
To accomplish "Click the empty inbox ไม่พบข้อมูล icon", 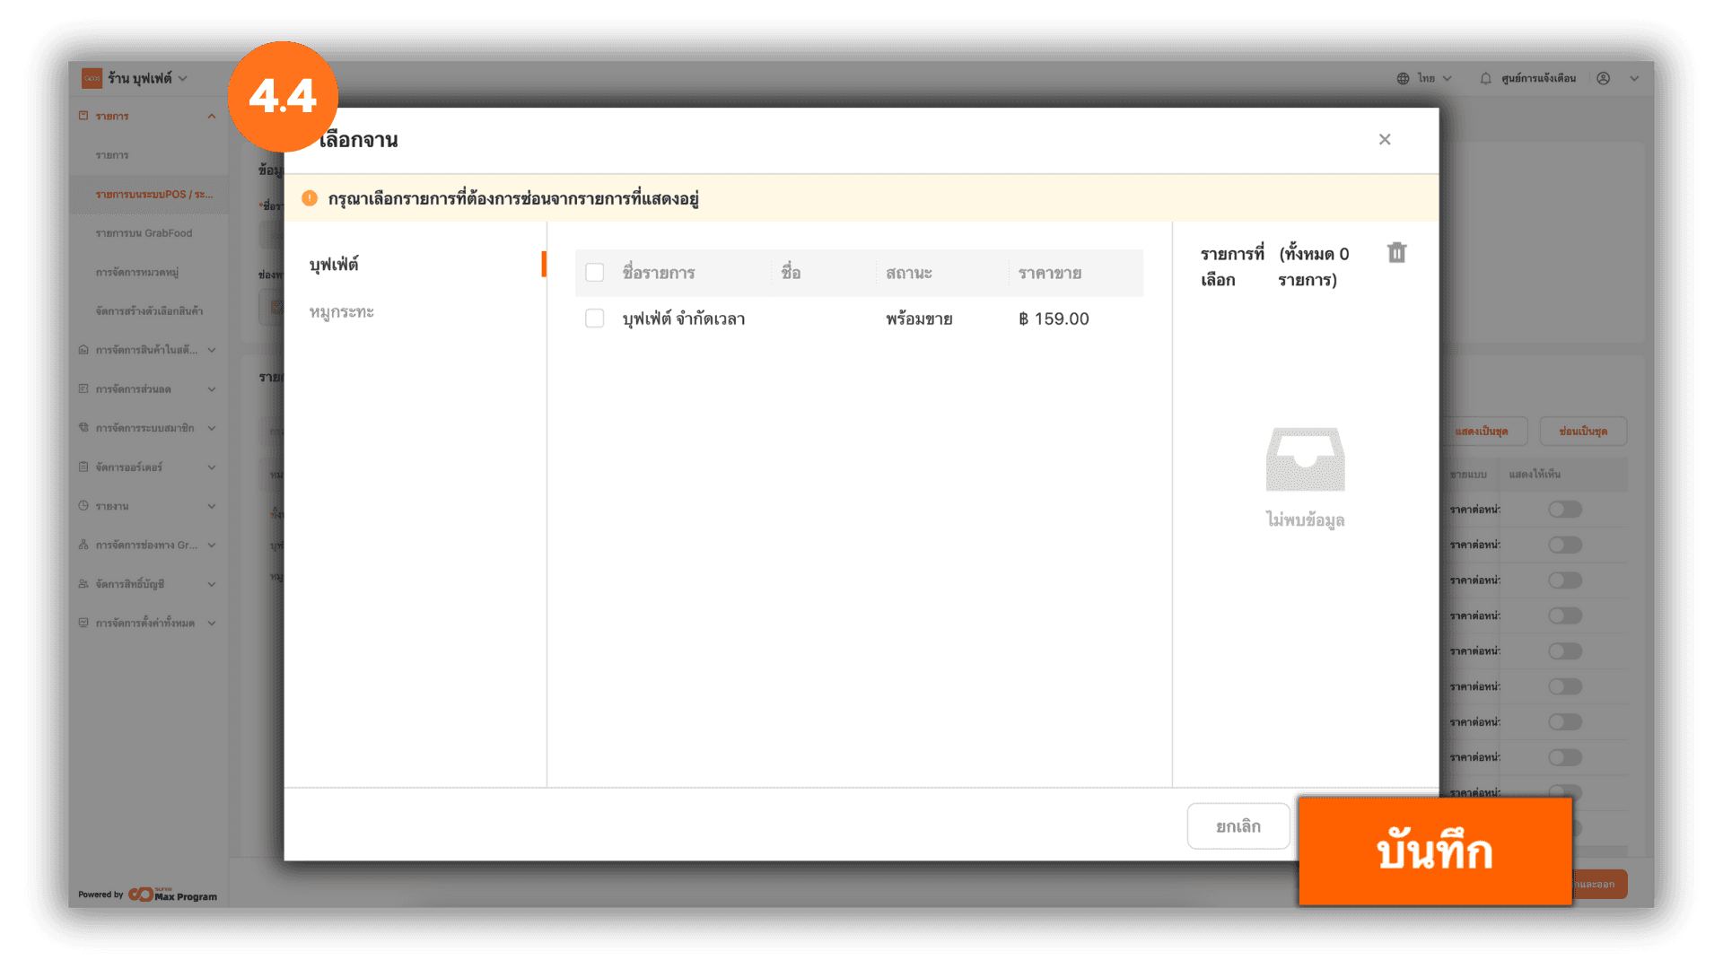I will click(1305, 459).
